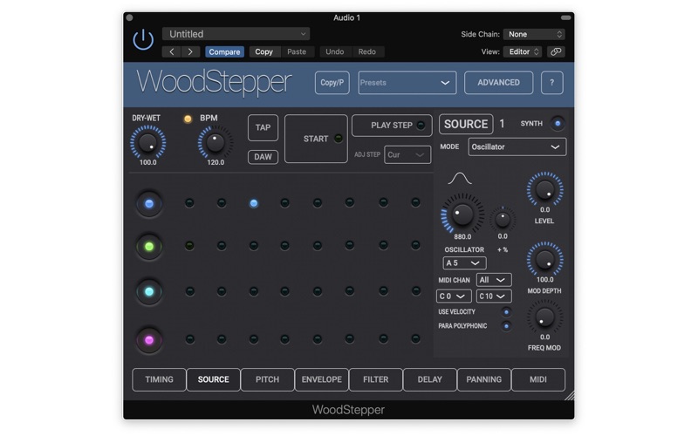The width and height of the screenshot is (698, 436).
Task: Click the BPM knob
Action: click(216, 142)
